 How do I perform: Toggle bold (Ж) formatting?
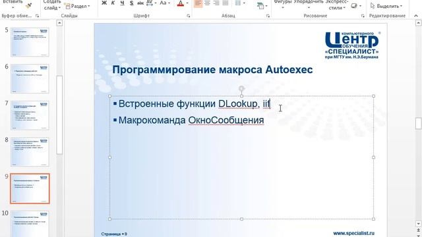[x=104, y=3]
